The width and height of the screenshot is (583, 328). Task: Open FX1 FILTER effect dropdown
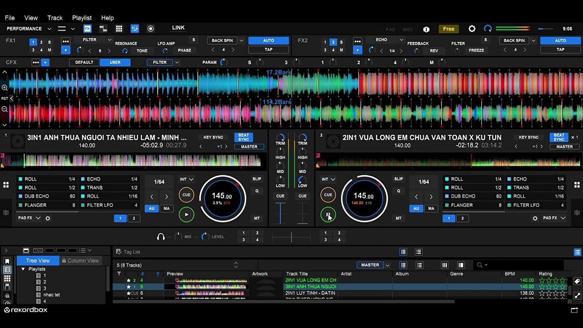[x=109, y=40]
